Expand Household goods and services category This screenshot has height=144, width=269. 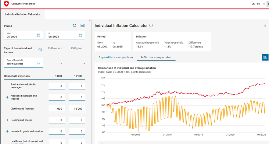click(7, 132)
